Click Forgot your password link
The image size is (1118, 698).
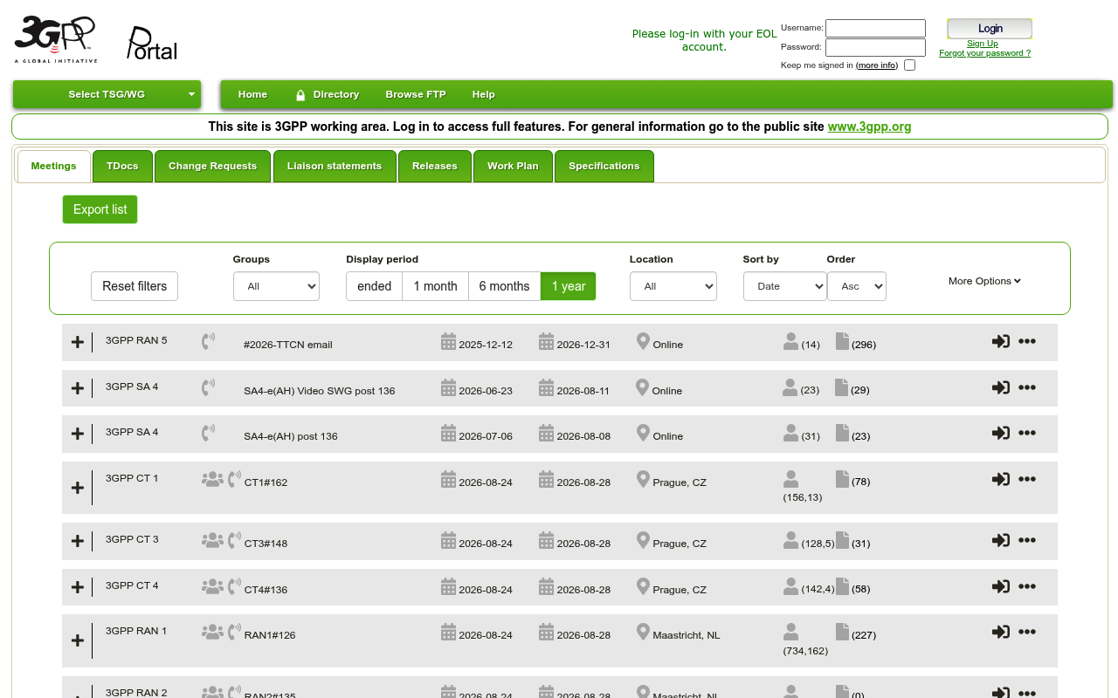pyautogui.click(x=984, y=53)
